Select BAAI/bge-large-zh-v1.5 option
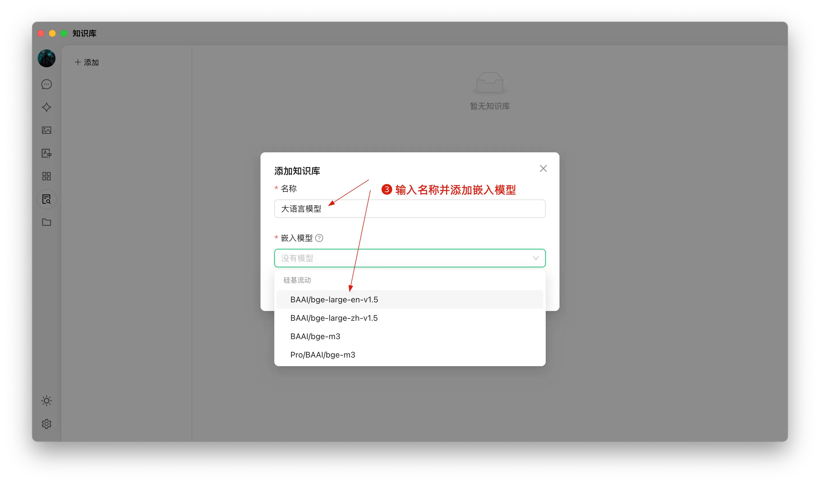This screenshot has width=820, height=484. click(334, 318)
